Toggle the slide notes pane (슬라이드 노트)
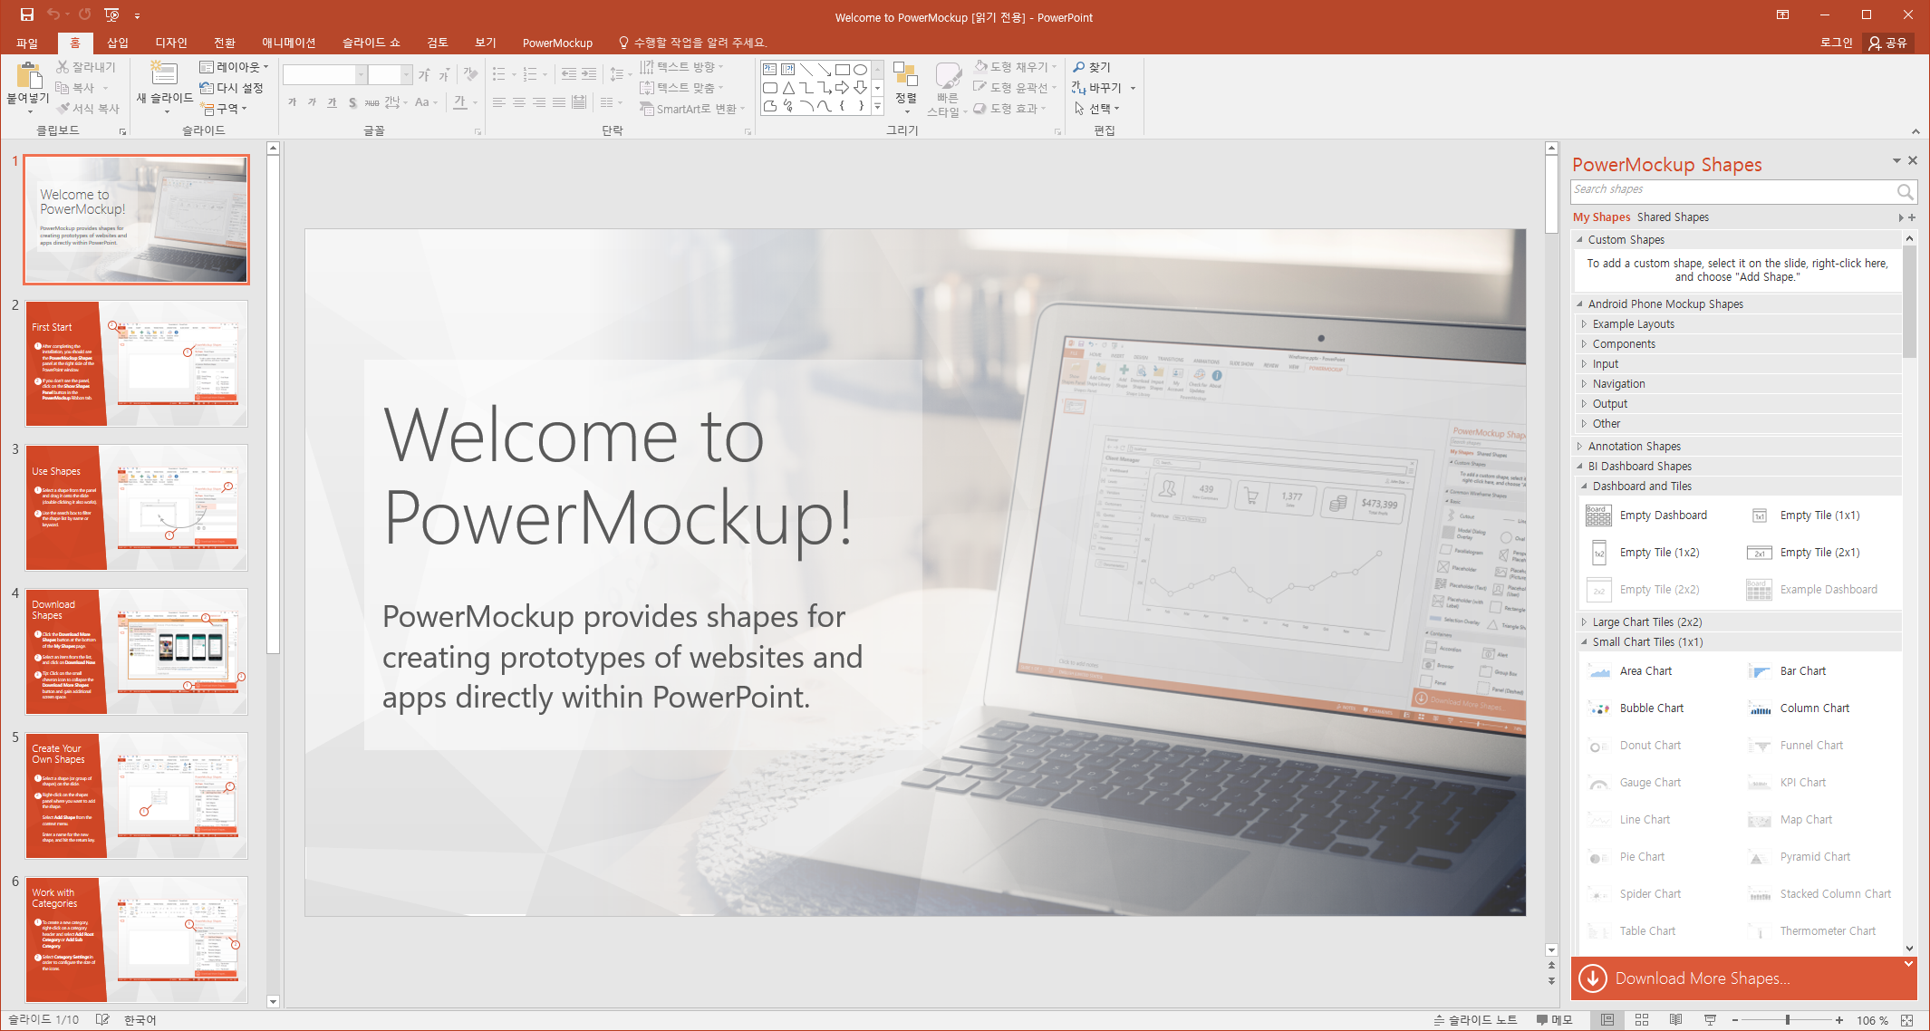The image size is (1930, 1031). tap(1475, 1020)
